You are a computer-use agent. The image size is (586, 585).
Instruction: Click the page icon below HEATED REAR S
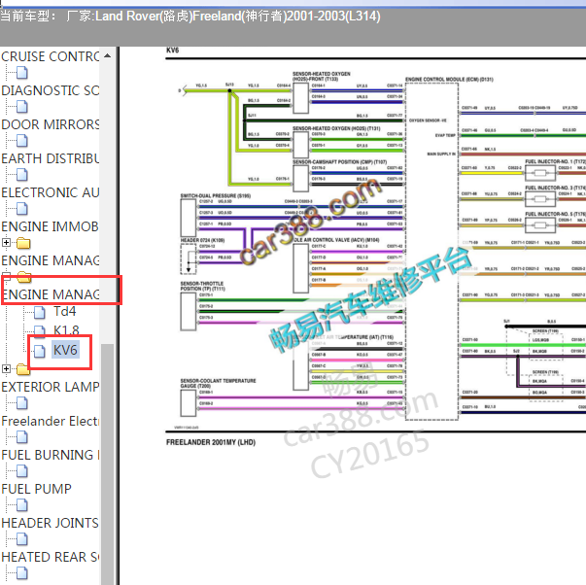pos(22,573)
